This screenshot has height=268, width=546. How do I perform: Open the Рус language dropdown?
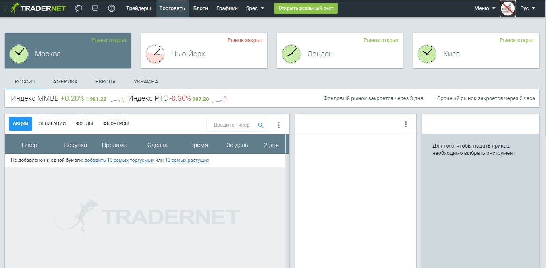(x=528, y=8)
